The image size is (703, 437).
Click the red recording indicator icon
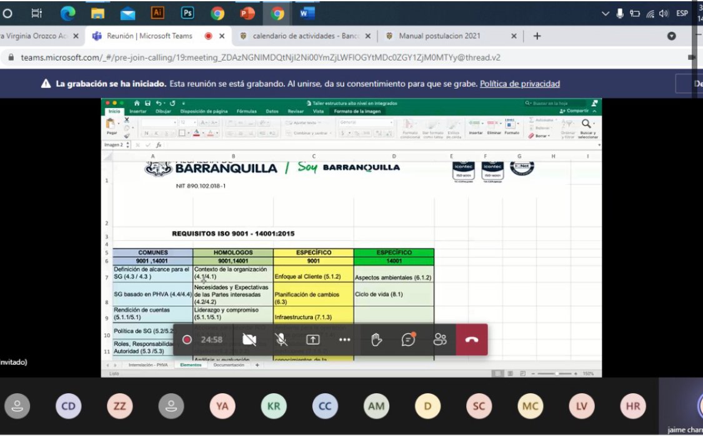point(187,340)
